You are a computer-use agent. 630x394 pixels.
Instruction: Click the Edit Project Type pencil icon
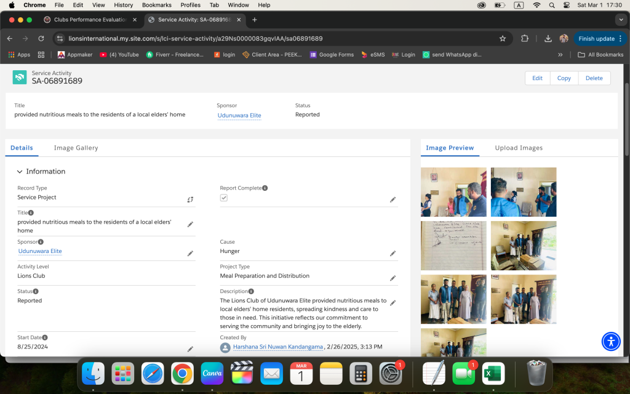393,278
